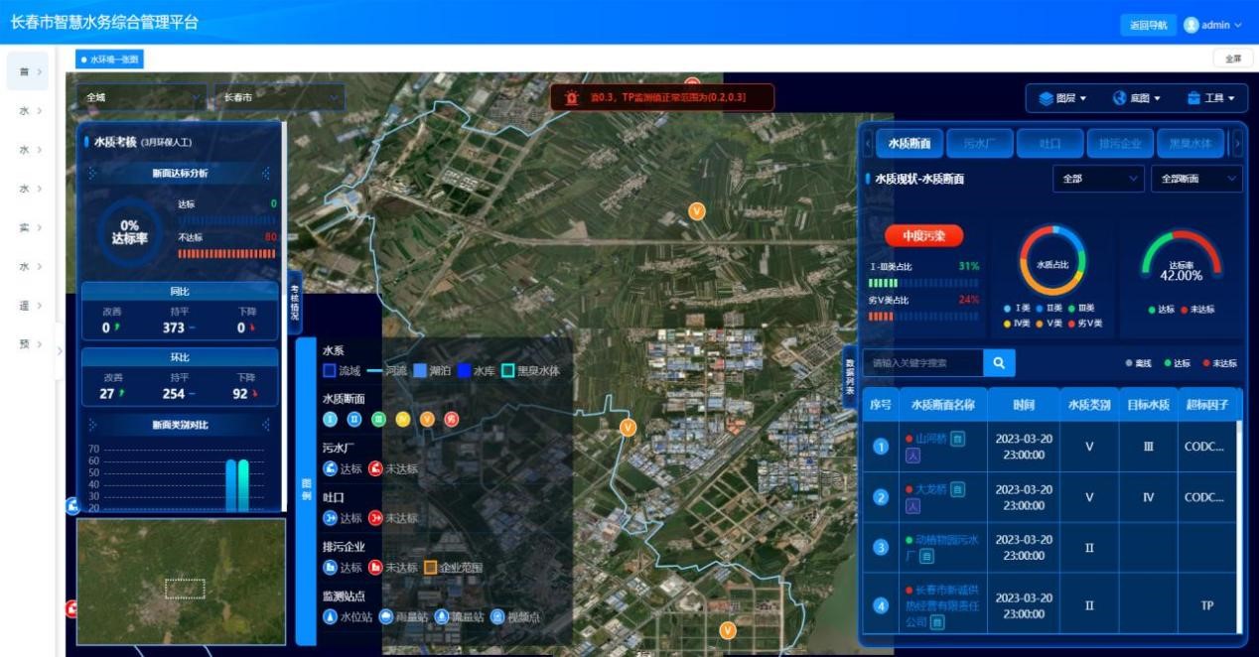Switch to the 污水厂 tab
The image size is (1259, 657).
click(x=979, y=144)
